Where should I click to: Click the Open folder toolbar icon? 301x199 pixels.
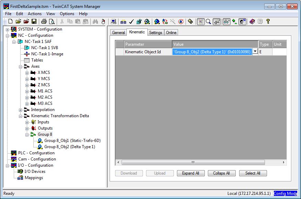pyautogui.click(x=19, y=22)
